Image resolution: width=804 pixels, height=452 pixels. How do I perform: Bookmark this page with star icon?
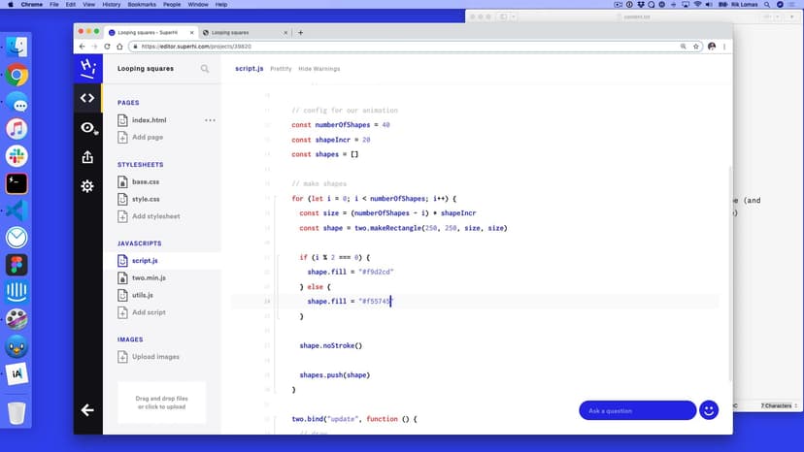tap(696, 47)
